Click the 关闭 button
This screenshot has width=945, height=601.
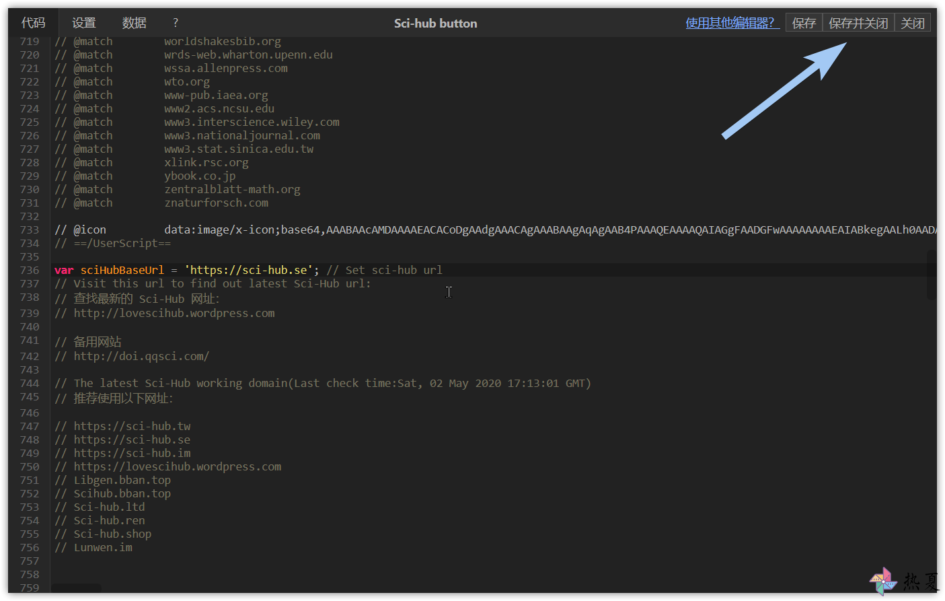pos(913,24)
